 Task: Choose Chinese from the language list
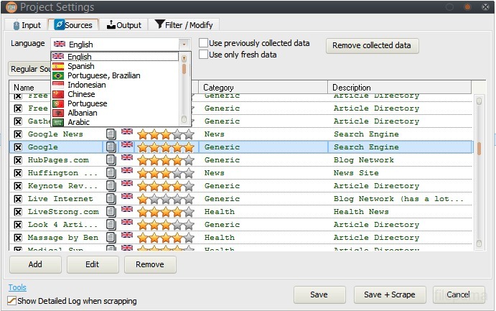pos(81,94)
